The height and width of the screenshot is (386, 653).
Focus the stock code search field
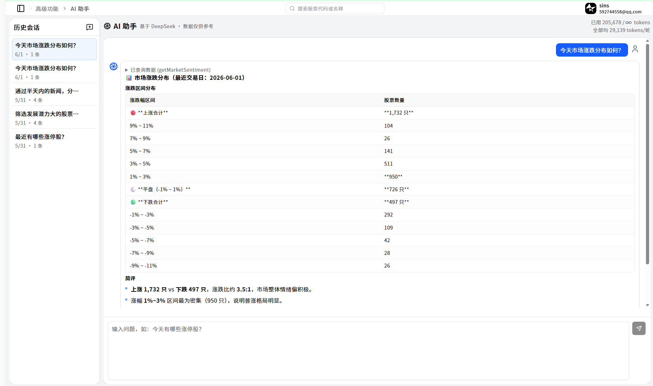pos(335,8)
